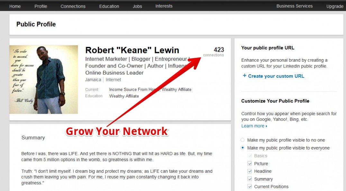Viewport: 346px width, 191px height.
Task: Toggle the Summary checkbox
Action: click(250, 179)
